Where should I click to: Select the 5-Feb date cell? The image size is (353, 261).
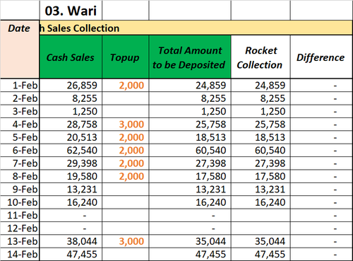20,137
